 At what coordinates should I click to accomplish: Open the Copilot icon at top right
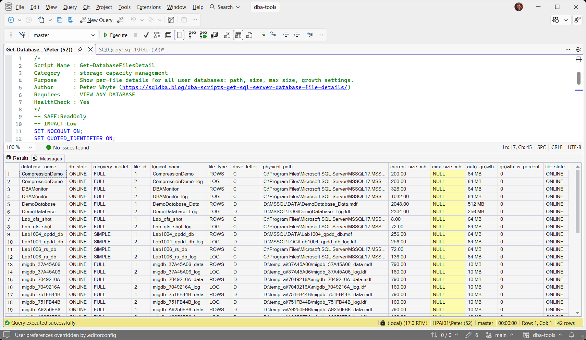pyautogui.click(x=556, y=20)
